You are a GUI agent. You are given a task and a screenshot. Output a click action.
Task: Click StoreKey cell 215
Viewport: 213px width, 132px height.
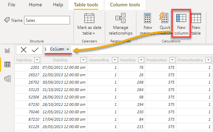131,127
